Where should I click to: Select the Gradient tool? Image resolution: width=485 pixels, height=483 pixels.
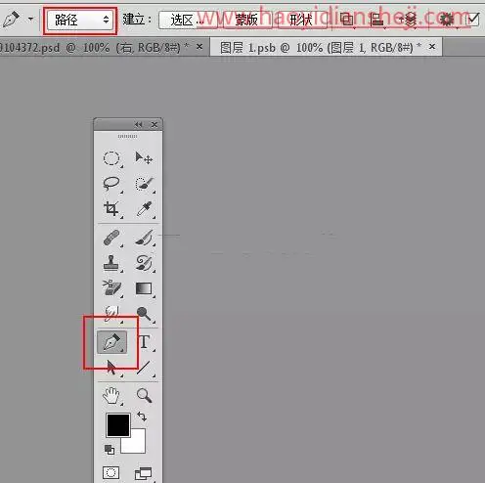tap(144, 288)
